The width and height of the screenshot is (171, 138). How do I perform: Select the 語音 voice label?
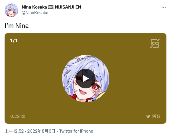156,116
